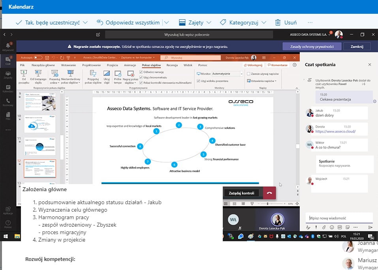
Task: Open the asseco.cloud link in chat
Action: pyautogui.click(x=335, y=131)
